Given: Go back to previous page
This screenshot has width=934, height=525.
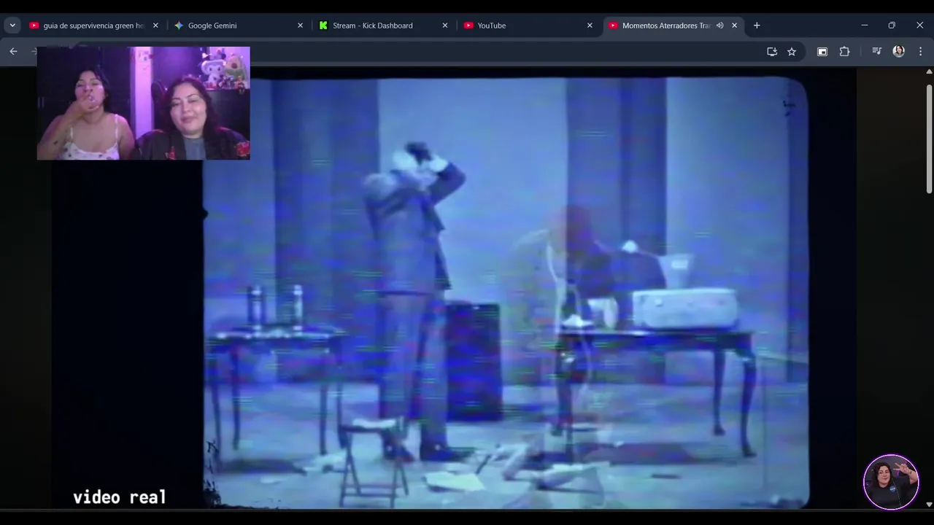Looking at the screenshot, I should click(x=13, y=51).
